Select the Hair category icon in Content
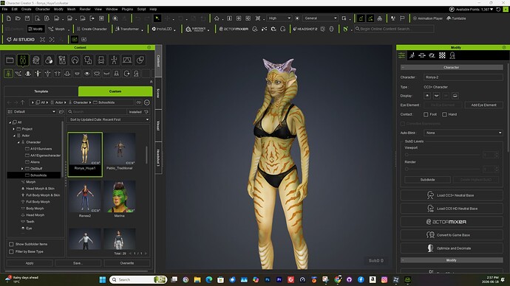 point(75,60)
